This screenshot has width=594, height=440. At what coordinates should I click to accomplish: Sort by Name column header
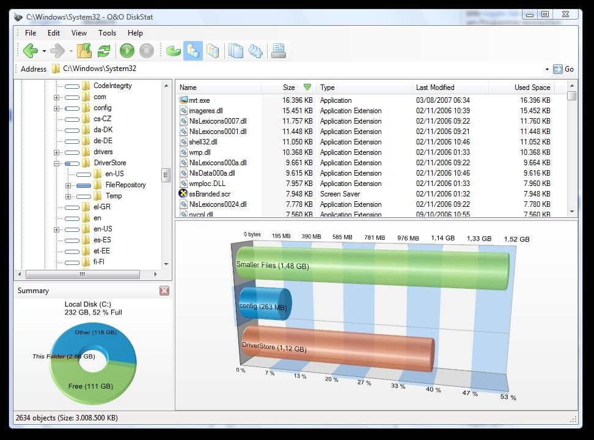pyautogui.click(x=219, y=88)
